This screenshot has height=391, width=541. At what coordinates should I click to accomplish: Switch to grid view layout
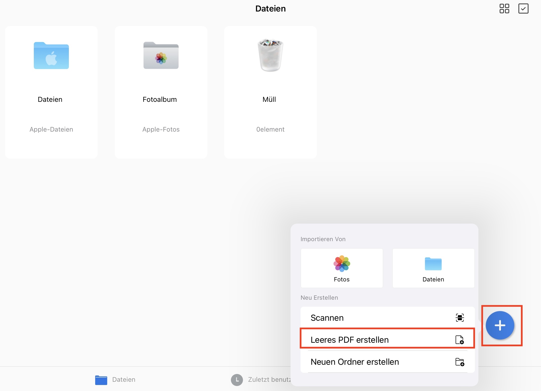pyautogui.click(x=504, y=8)
